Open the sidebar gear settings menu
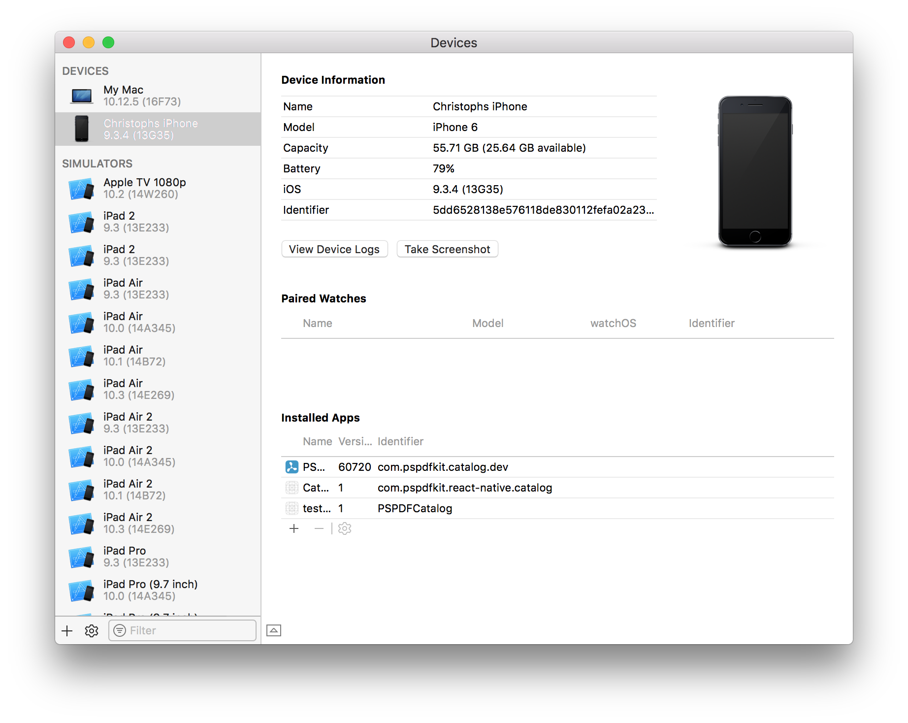 pos(92,631)
